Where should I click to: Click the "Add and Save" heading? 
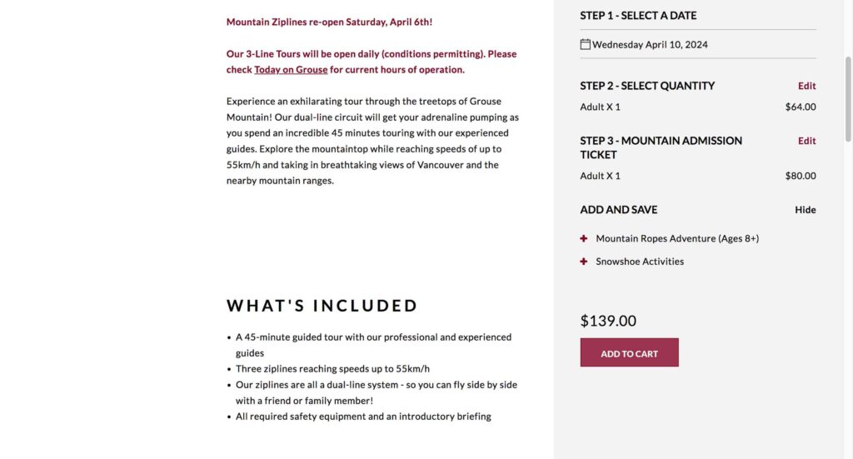(x=618, y=210)
